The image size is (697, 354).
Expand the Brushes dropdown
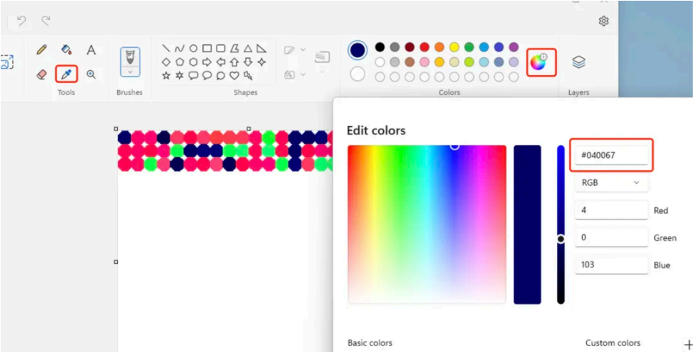tap(130, 72)
